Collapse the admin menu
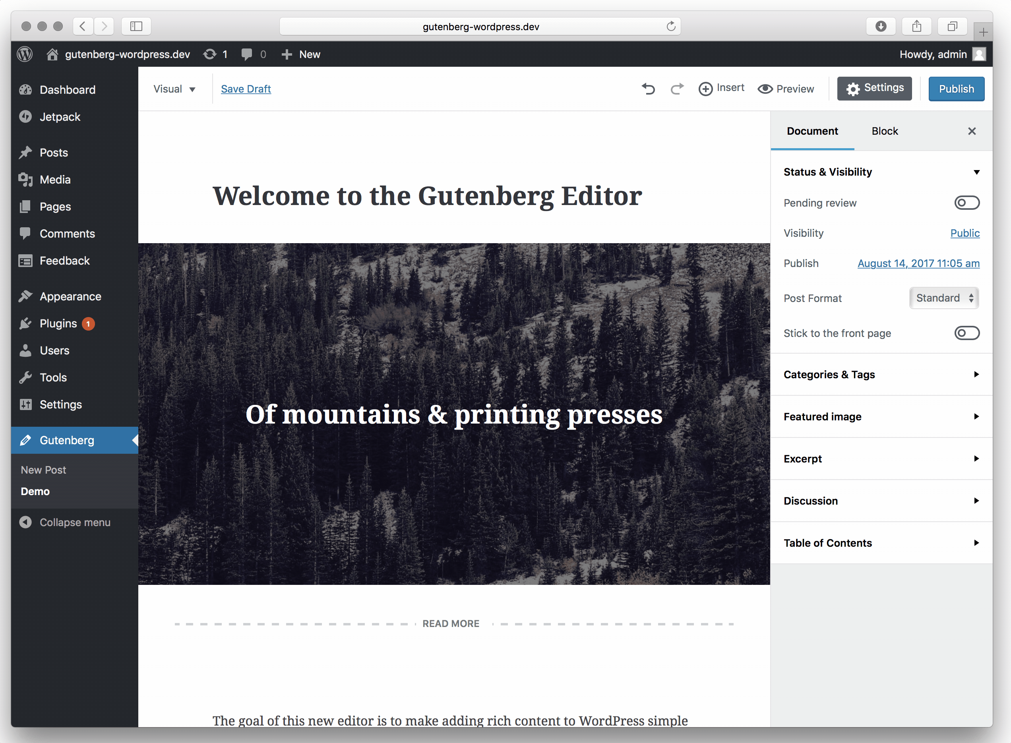This screenshot has height=743, width=1011. click(x=74, y=522)
